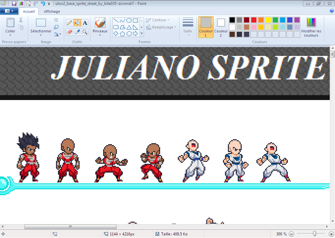Select the Color picker eyedropper tool

[77, 32]
